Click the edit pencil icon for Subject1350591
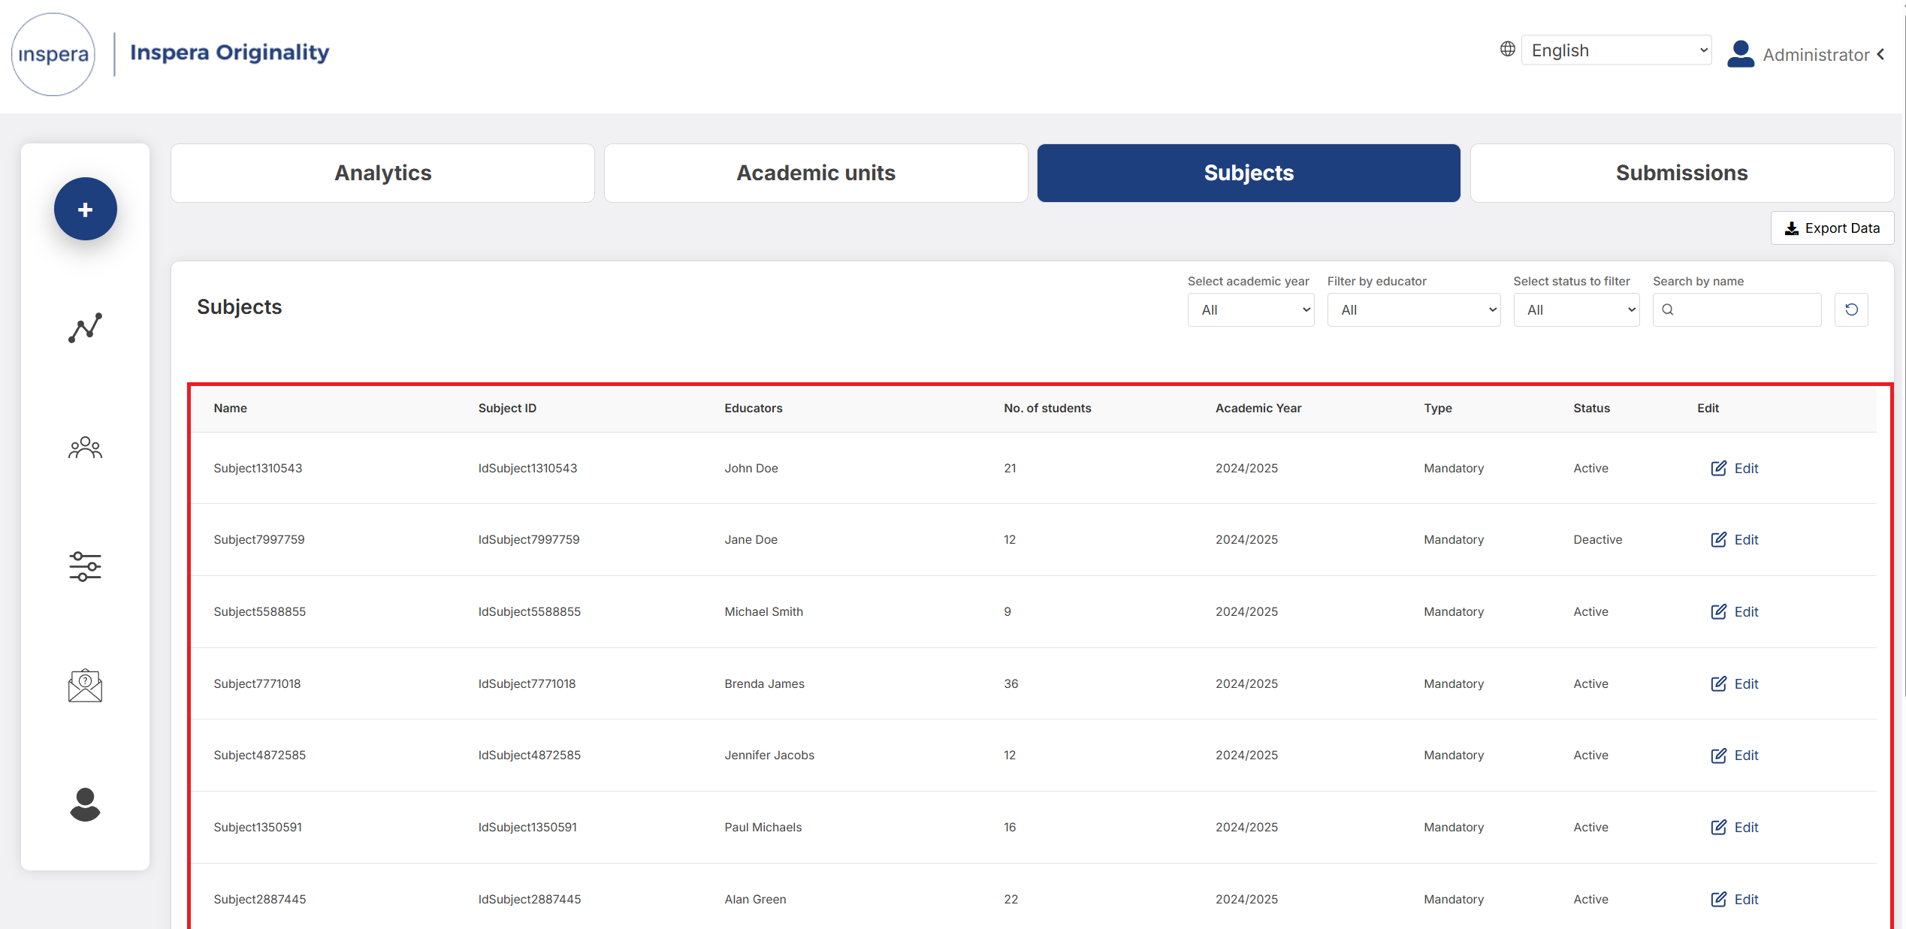This screenshot has width=1906, height=929. pyautogui.click(x=1718, y=827)
